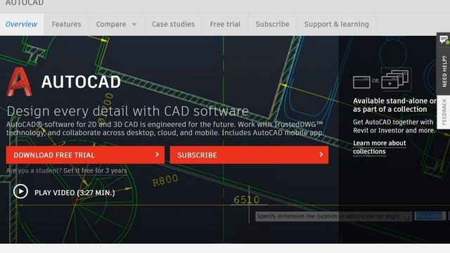Open the chat bubble icon
This screenshot has width=450, height=253.
tap(444, 39)
